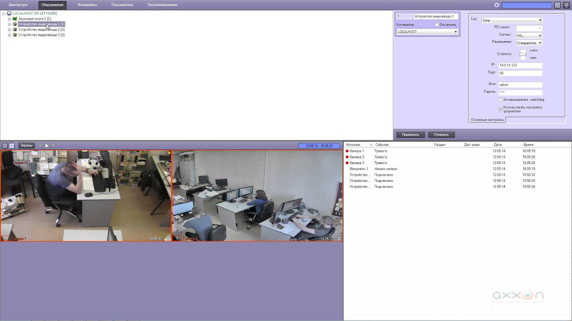The image size is (572, 321).
Task: Click the Имя field showing admin
Action: (520, 84)
